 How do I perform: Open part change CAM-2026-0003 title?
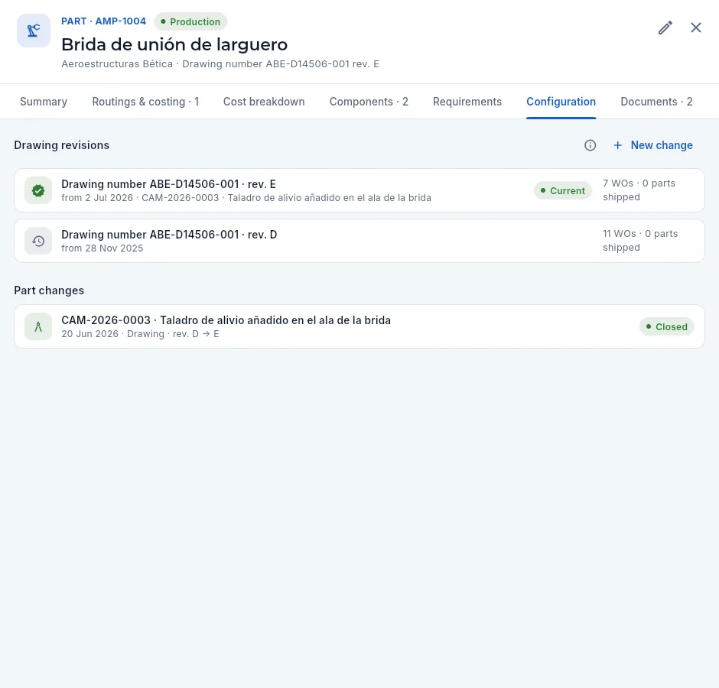pyautogui.click(x=226, y=320)
